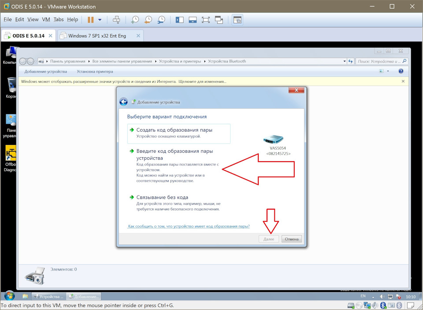Toggle the console view button
This screenshot has height=310, width=423.
(x=237, y=20)
